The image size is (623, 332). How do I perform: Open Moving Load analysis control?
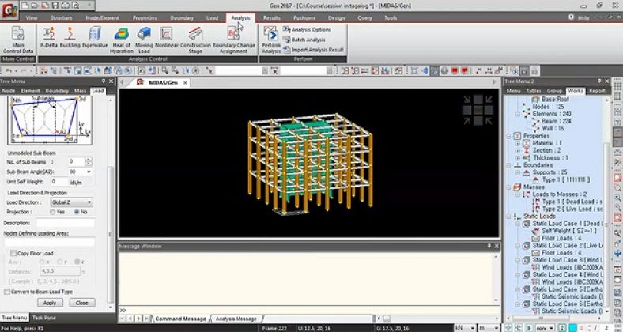144,40
